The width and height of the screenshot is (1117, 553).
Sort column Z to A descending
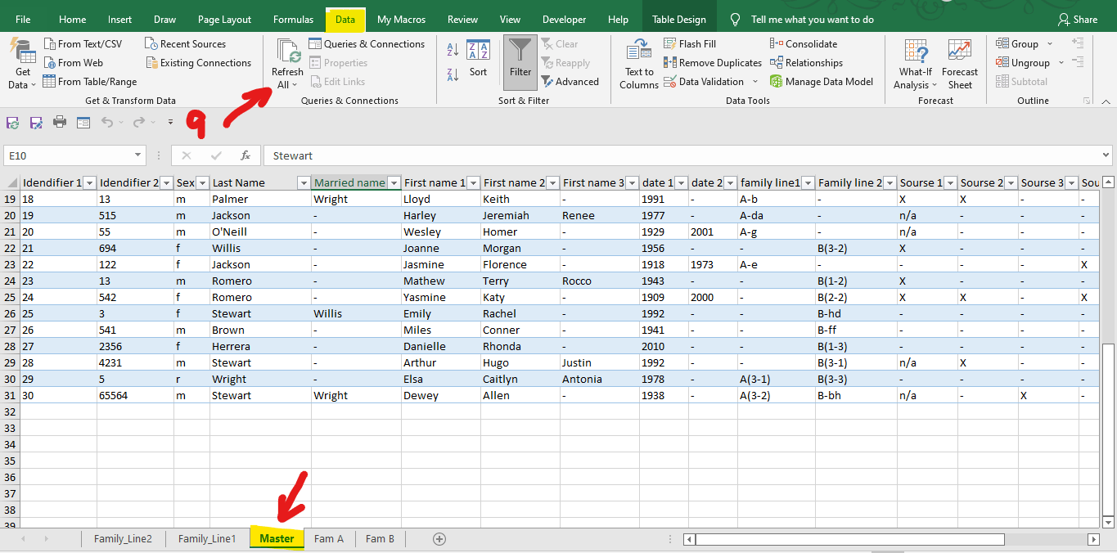453,75
